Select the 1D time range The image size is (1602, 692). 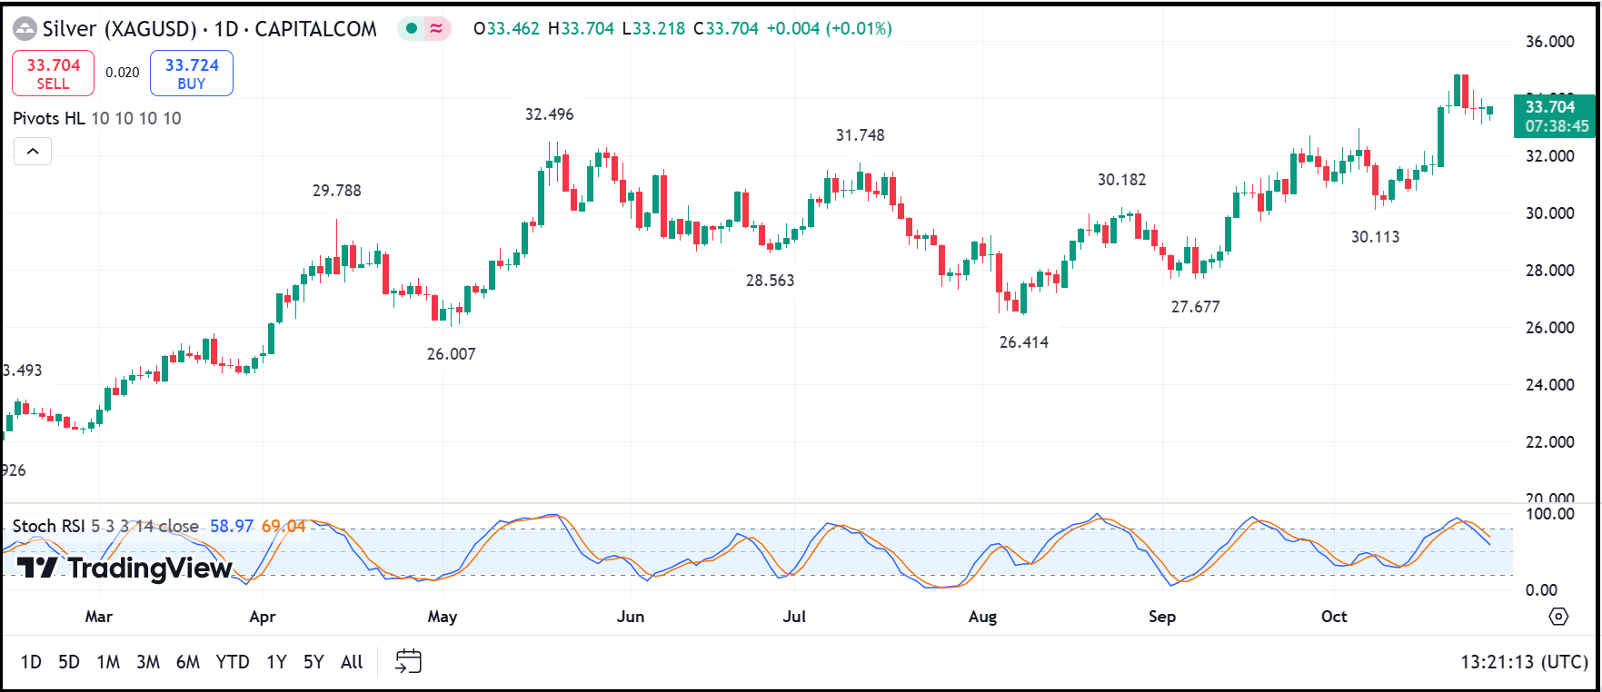(31, 662)
